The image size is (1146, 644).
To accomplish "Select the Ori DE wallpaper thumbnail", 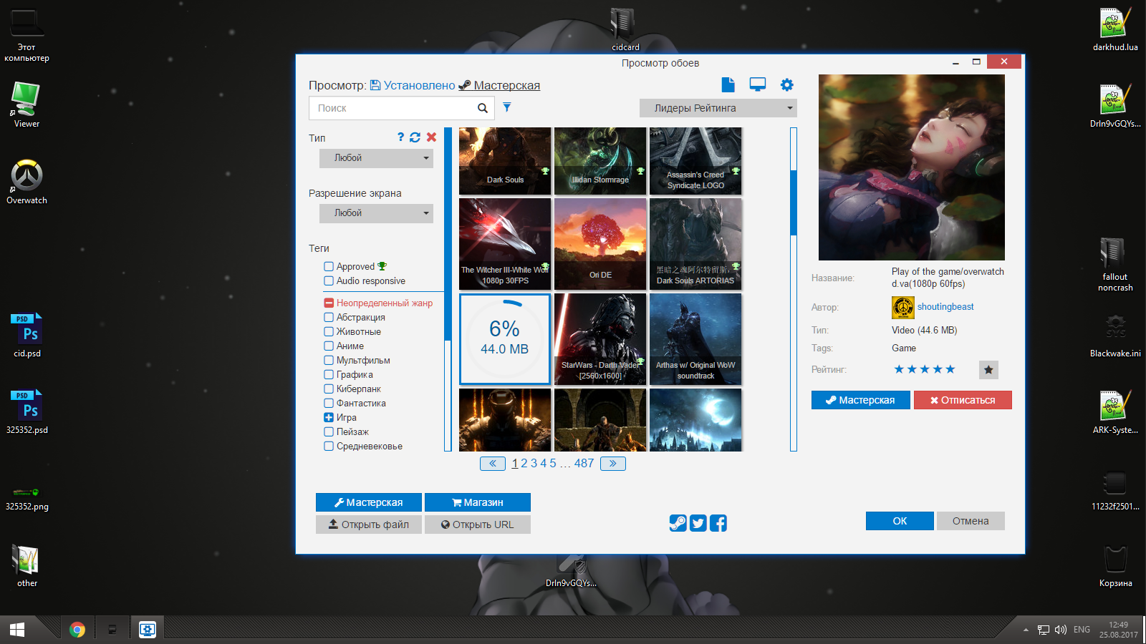I will coord(600,244).
